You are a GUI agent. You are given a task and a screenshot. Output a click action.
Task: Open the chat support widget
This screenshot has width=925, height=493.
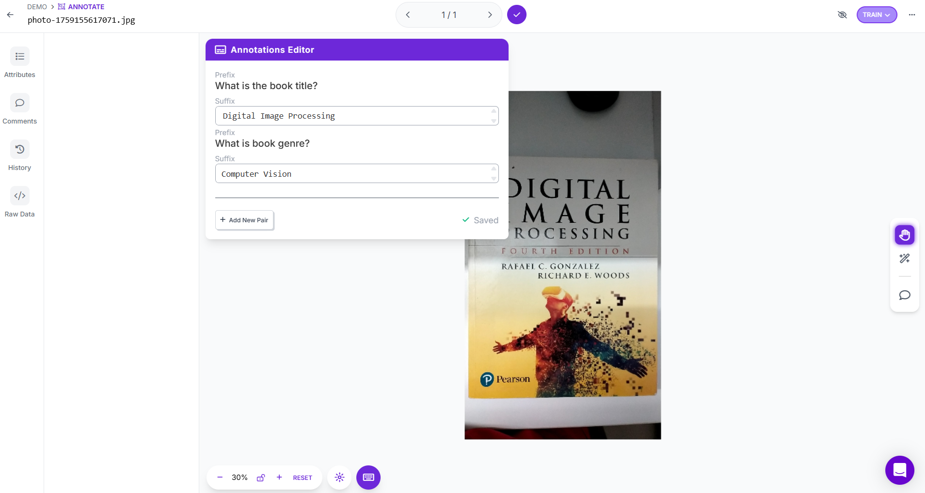point(900,470)
